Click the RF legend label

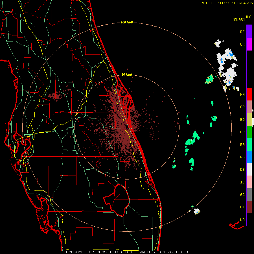click(242, 32)
